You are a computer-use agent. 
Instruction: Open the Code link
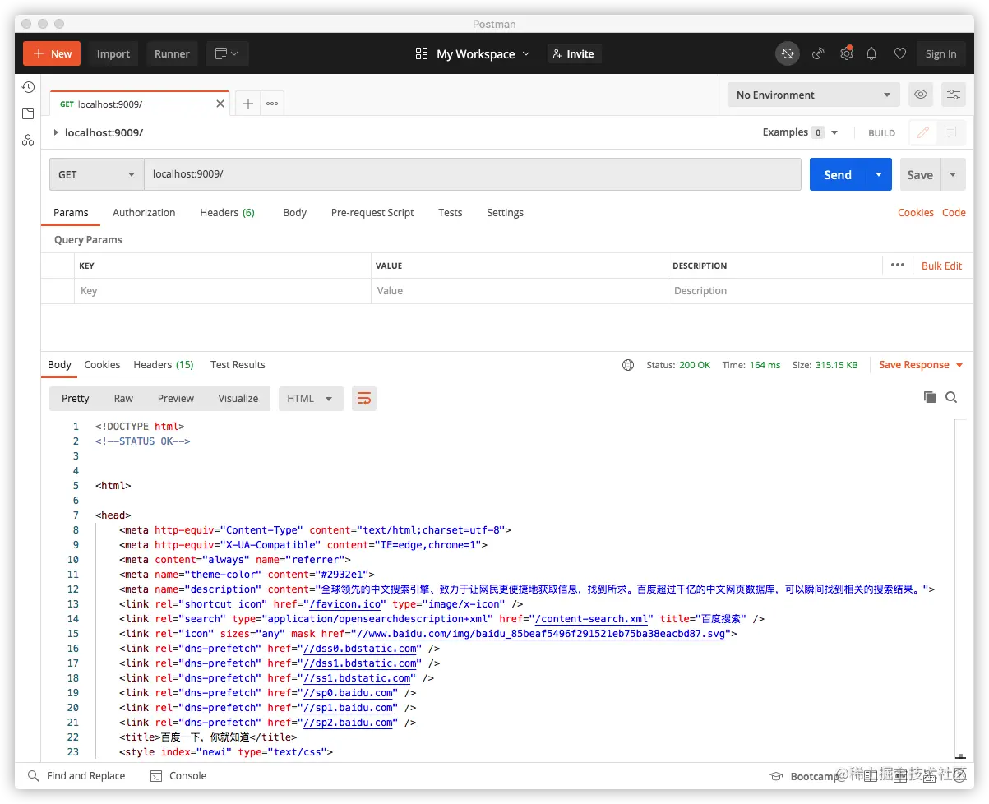[954, 212]
